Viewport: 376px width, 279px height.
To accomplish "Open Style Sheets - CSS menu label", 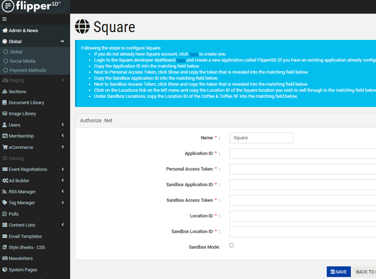I will [x=27, y=247].
